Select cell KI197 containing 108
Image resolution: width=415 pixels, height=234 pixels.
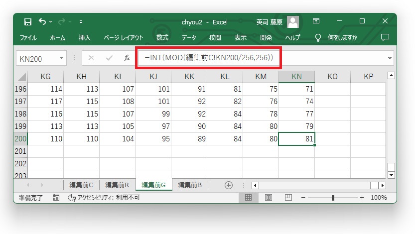click(x=117, y=102)
